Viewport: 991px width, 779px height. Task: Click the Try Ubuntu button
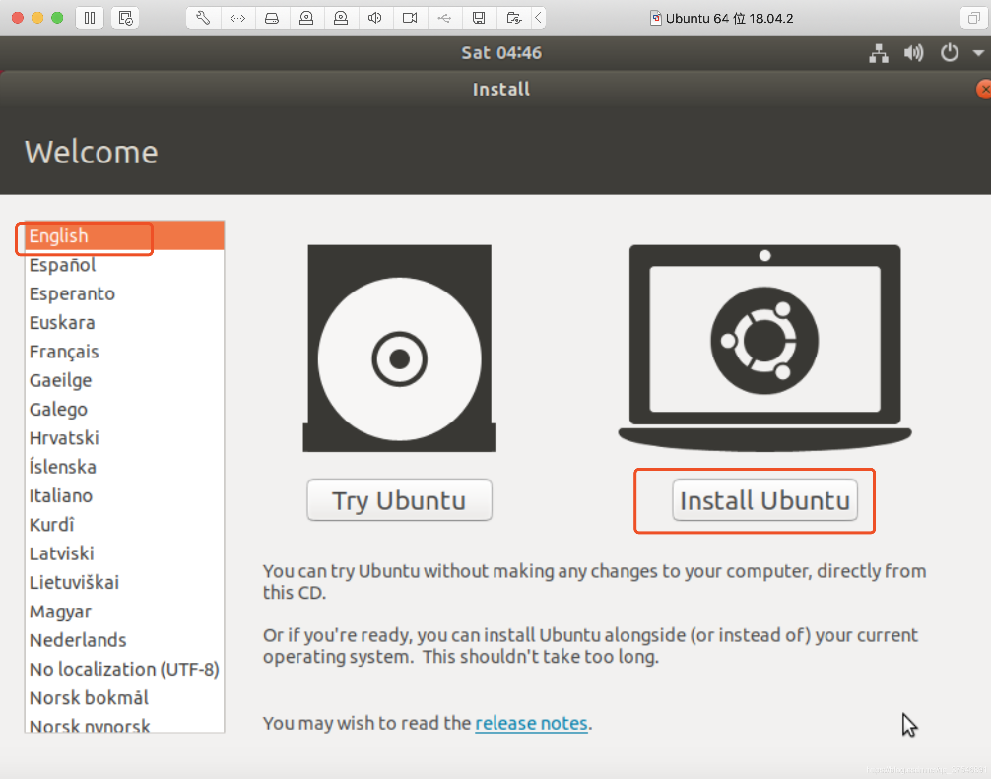(x=399, y=500)
